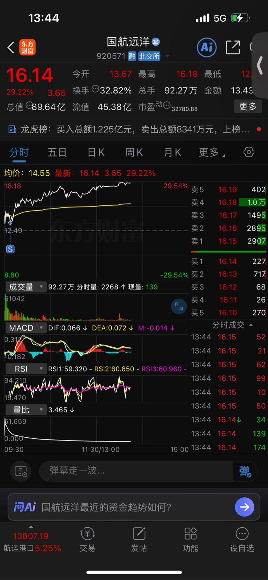Tap the 买2 16.13 order row
Viewport: 268px width, 580px height.
[x=228, y=274]
